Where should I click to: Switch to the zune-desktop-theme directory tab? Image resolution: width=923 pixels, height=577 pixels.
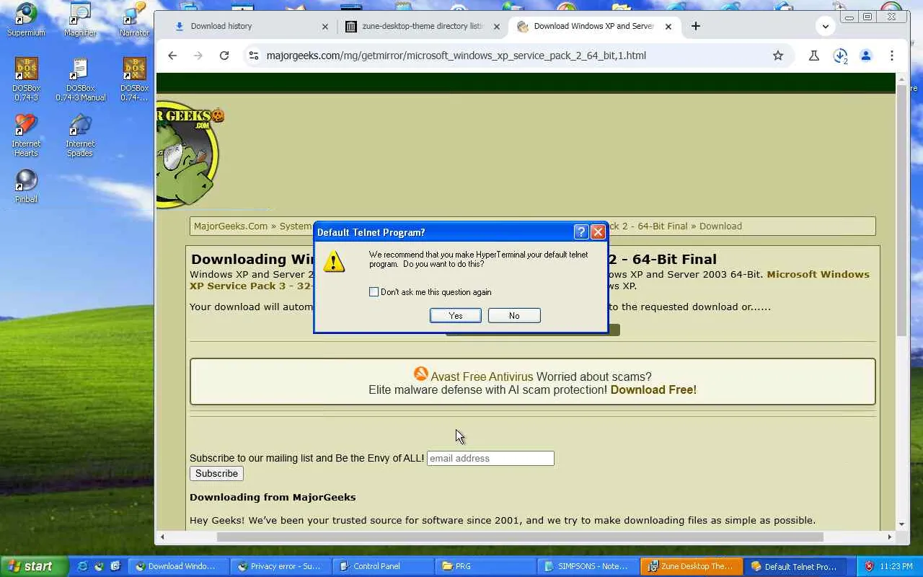[x=422, y=26]
